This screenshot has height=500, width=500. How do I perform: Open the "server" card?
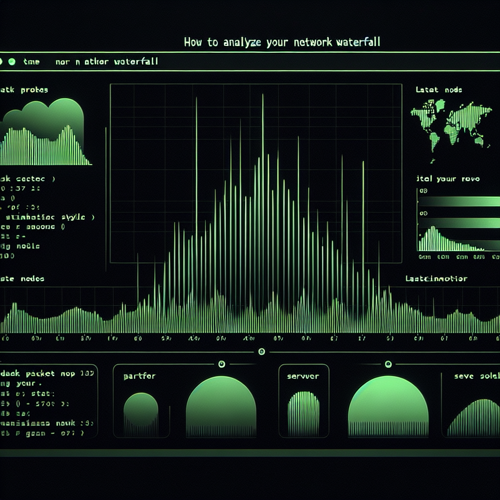(304, 401)
